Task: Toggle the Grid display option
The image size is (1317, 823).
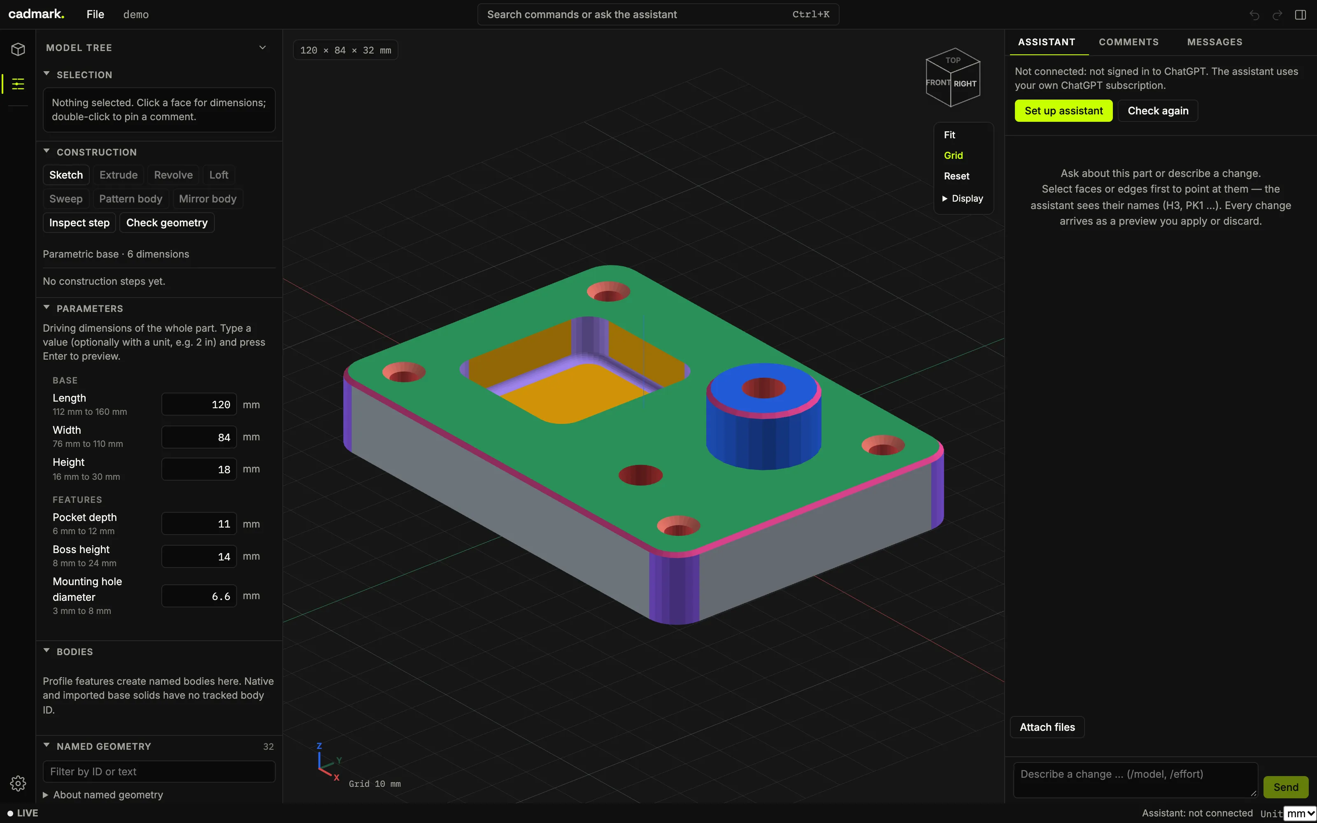Action: pyautogui.click(x=953, y=156)
